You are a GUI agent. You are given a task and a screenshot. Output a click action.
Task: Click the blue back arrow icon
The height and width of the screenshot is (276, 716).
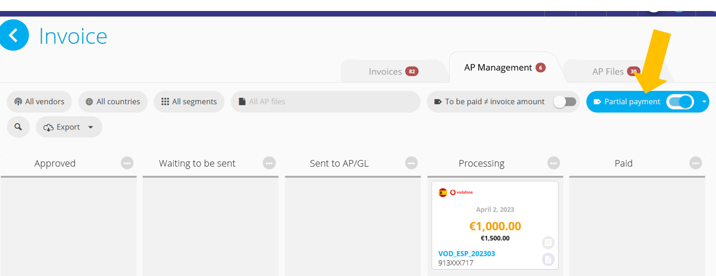click(13, 35)
